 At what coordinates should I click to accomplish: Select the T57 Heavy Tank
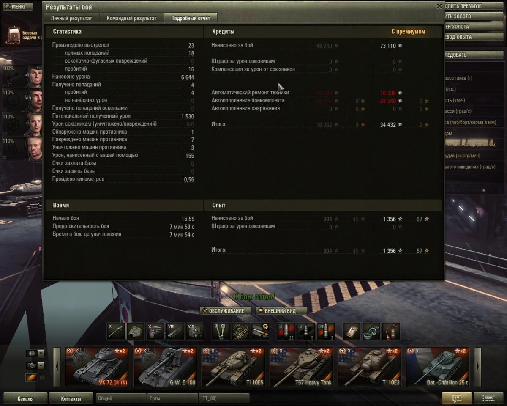[x=302, y=367]
